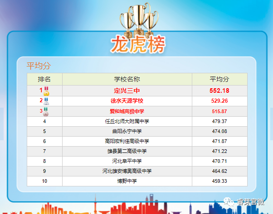Select school name 雄县第二高级中学

coord(127,151)
